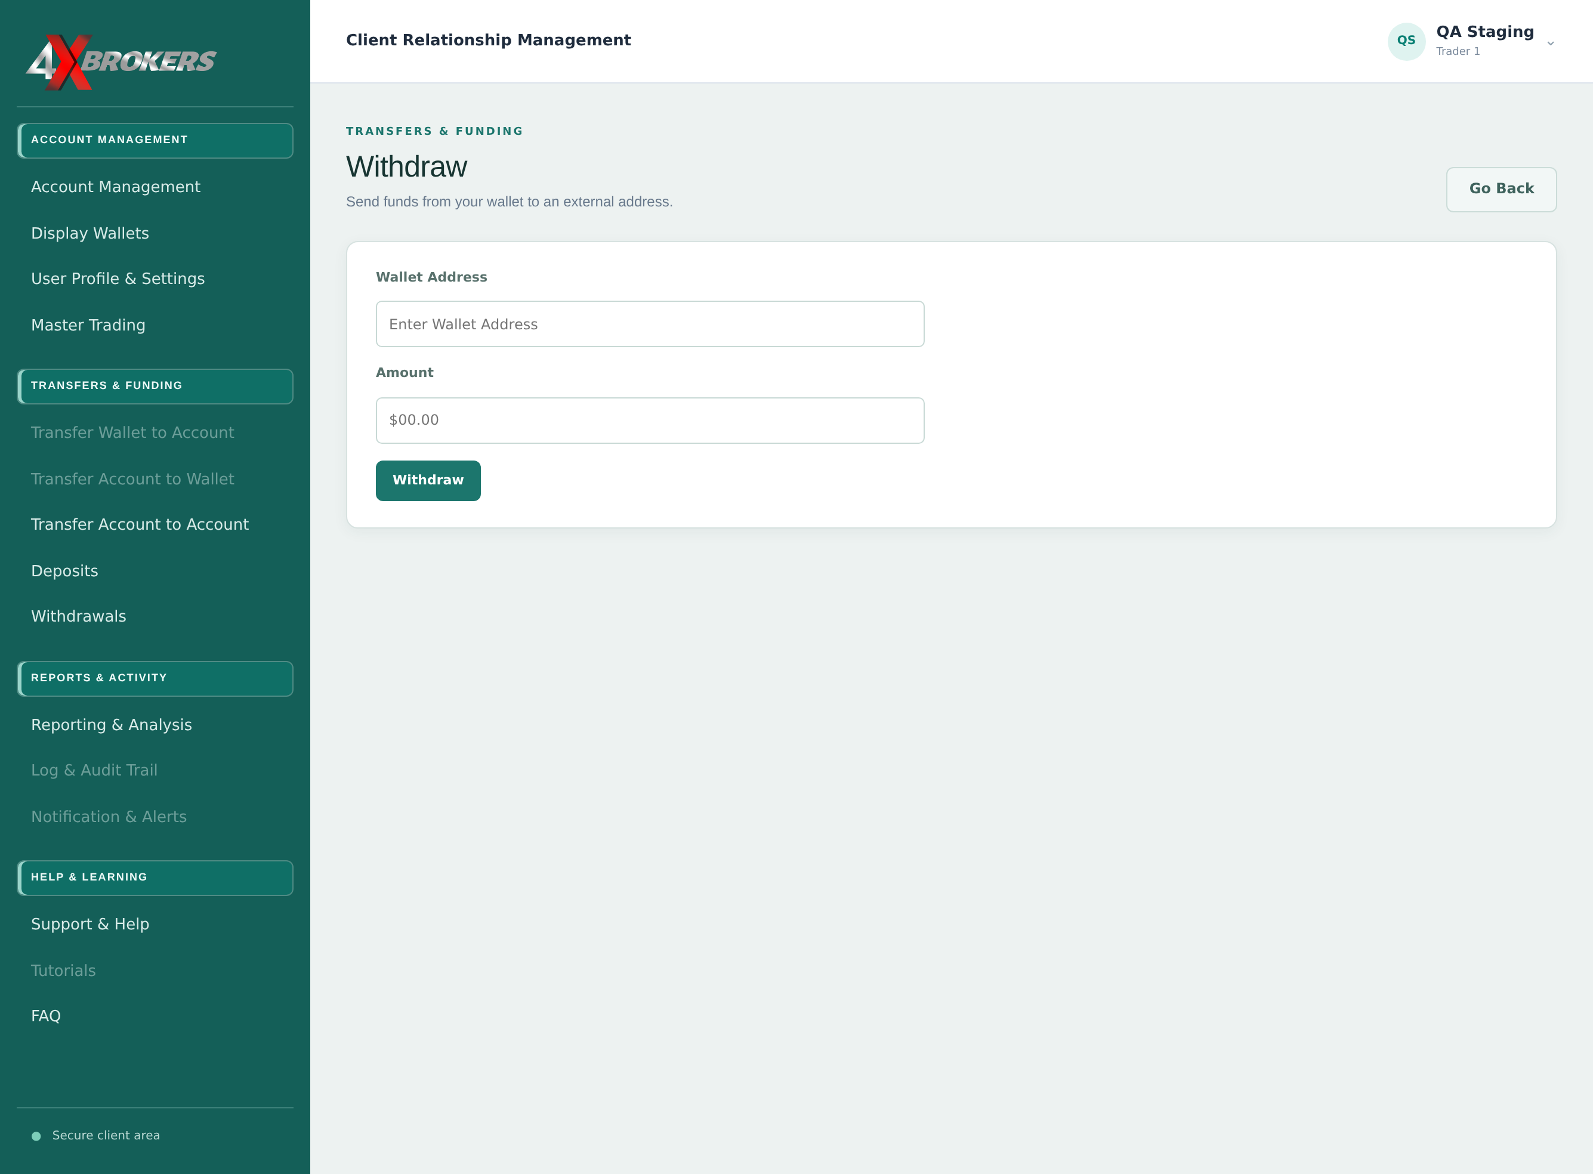Click the Secure client area text
1593x1174 pixels.
coord(106,1136)
